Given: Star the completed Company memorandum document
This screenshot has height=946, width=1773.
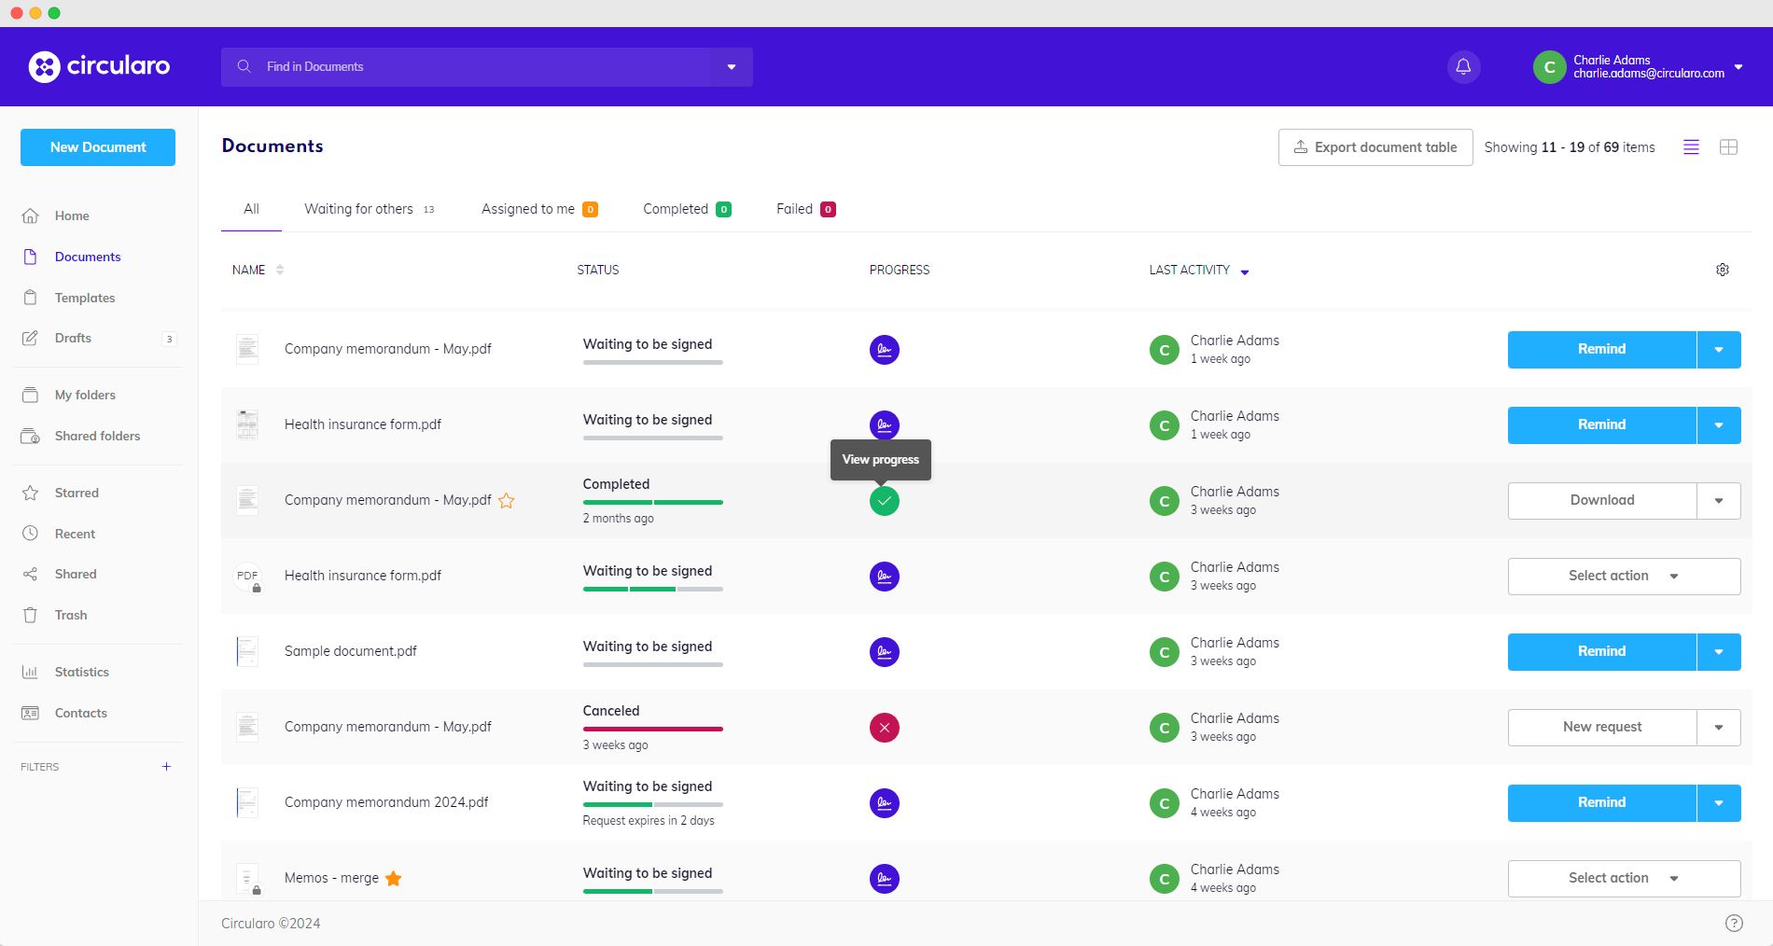Looking at the screenshot, I should tap(507, 501).
